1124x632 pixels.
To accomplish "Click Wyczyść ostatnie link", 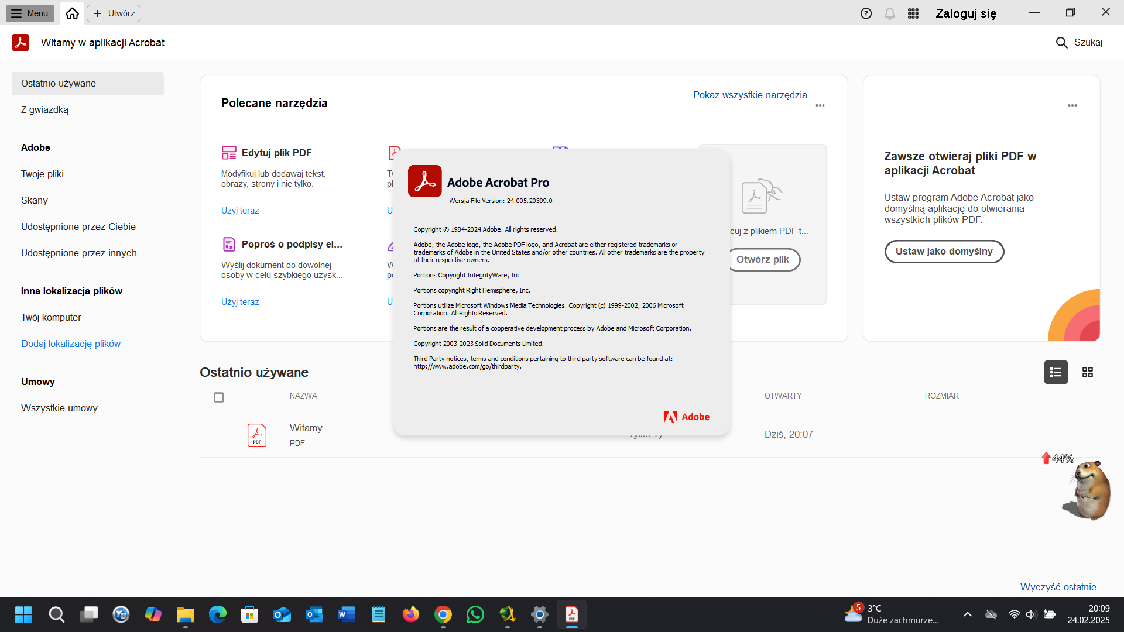I will pyautogui.click(x=1058, y=588).
